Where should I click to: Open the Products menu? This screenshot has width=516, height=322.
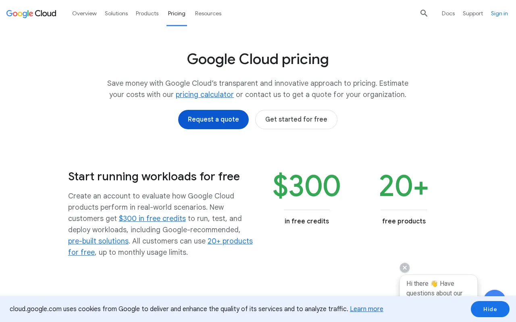[147, 13]
